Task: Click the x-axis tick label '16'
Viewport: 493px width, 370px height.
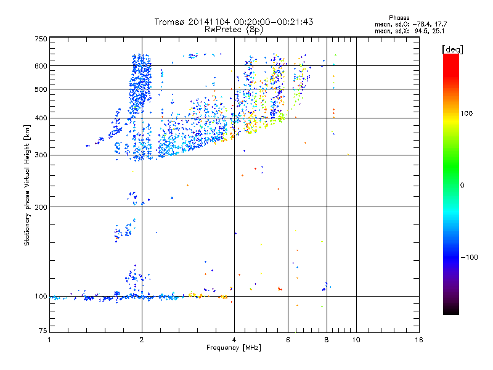Action: pyautogui.click(x=419, y=340)
